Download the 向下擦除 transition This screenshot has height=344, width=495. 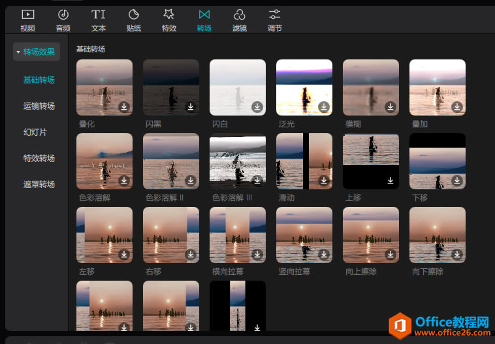(x=457, y=254)
